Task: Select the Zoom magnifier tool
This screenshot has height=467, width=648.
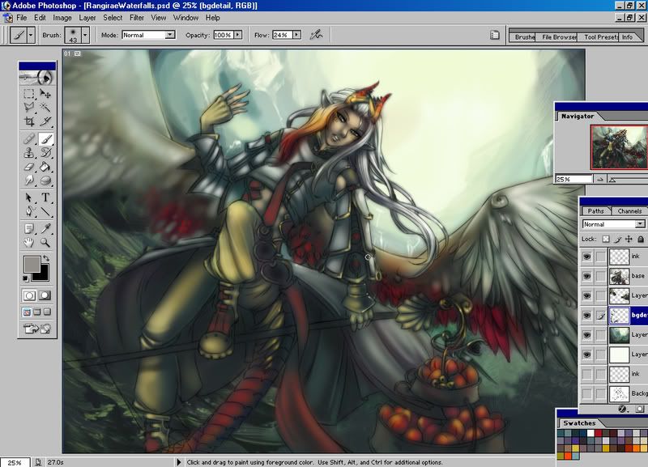Action: click(x=45, y=242)
